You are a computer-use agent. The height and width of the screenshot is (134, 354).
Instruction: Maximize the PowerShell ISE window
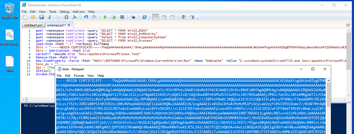click(x=334, y=5)
